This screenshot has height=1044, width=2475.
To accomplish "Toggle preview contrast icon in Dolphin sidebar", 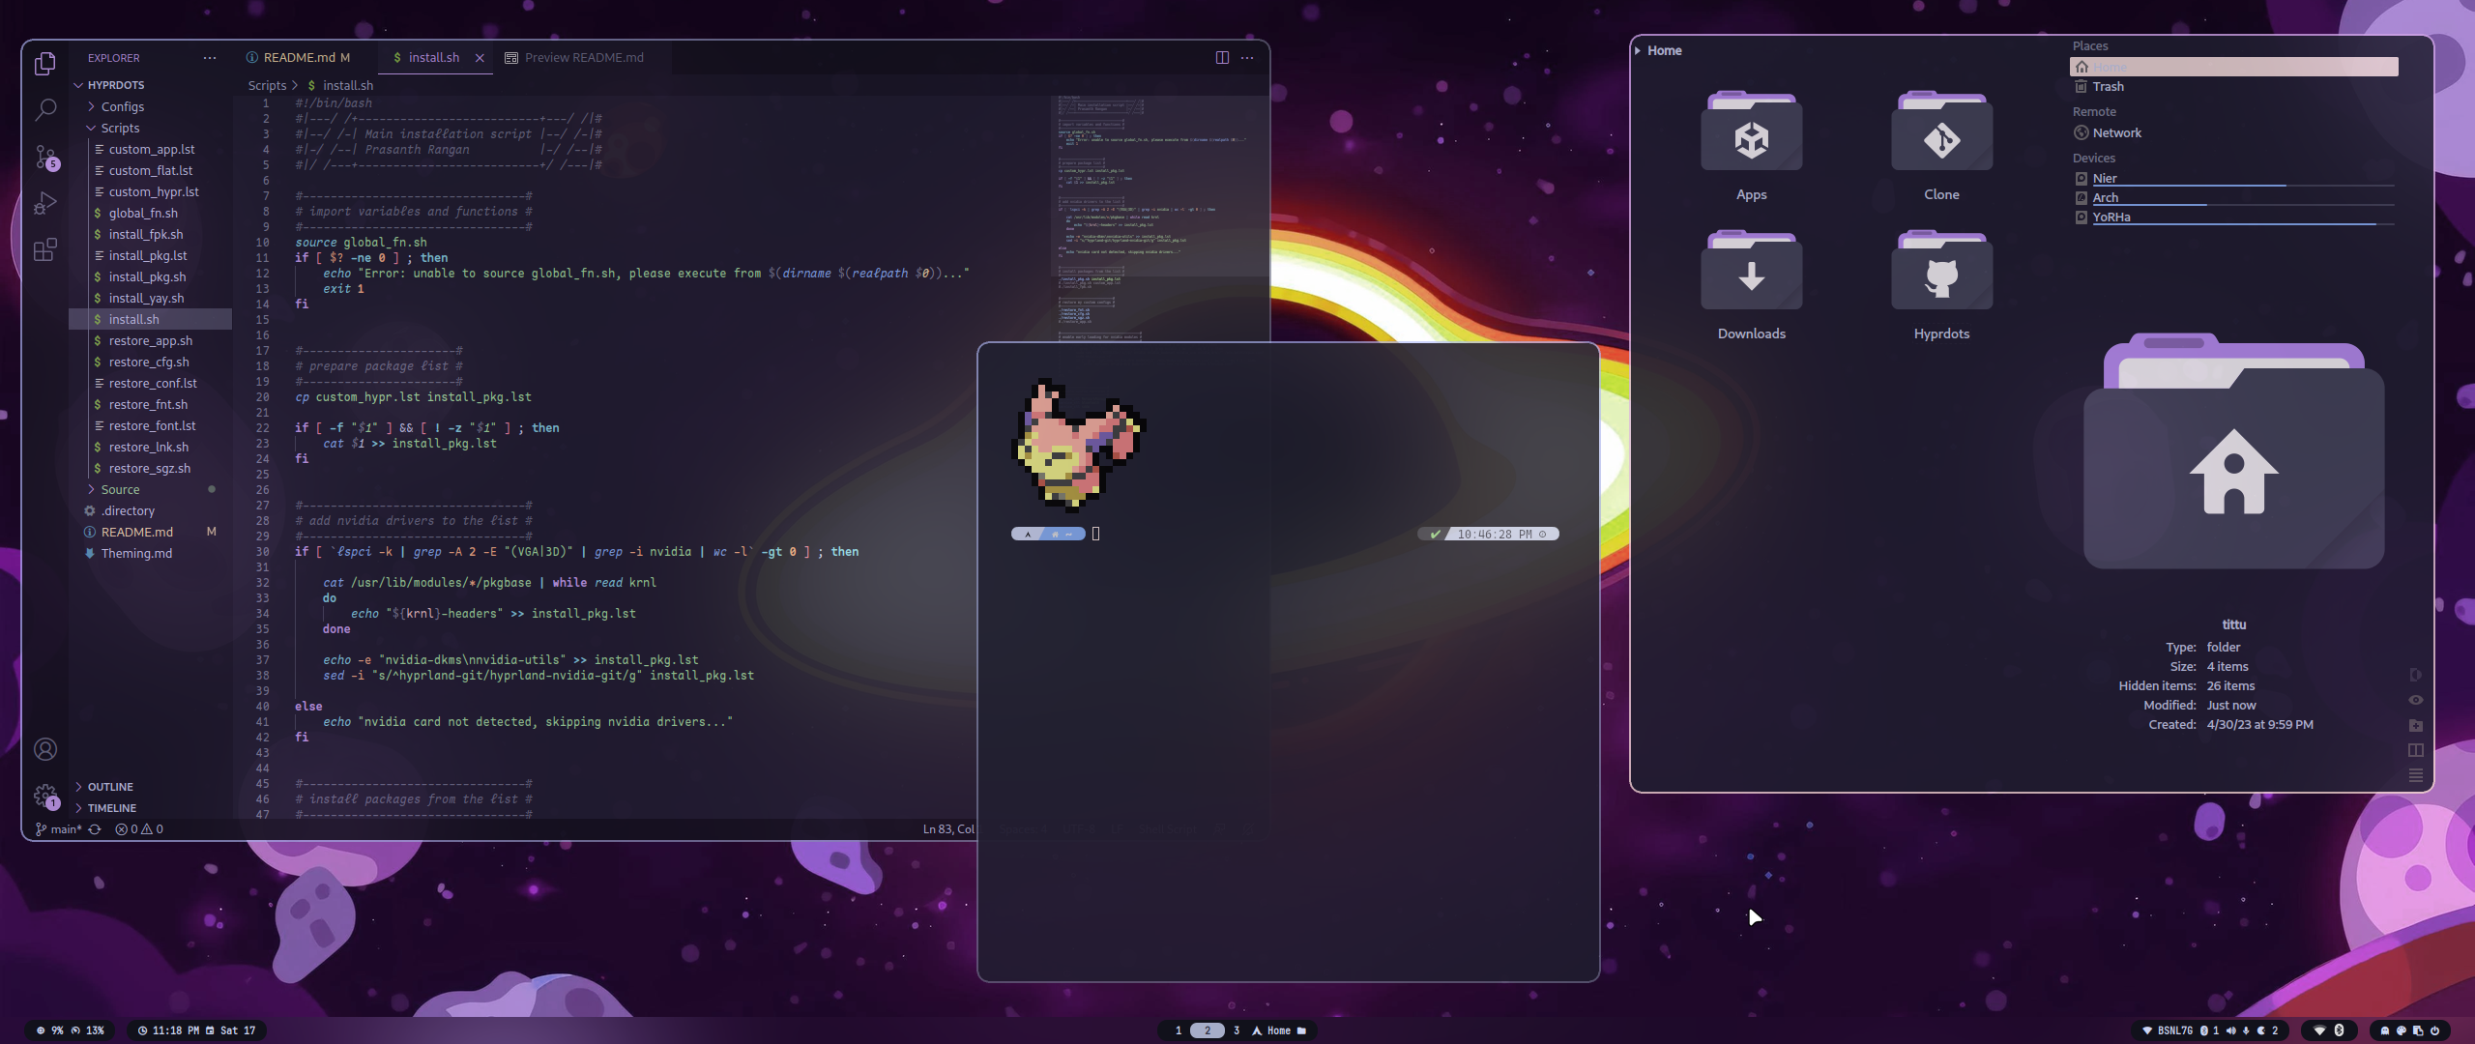I will point(2415,675).
